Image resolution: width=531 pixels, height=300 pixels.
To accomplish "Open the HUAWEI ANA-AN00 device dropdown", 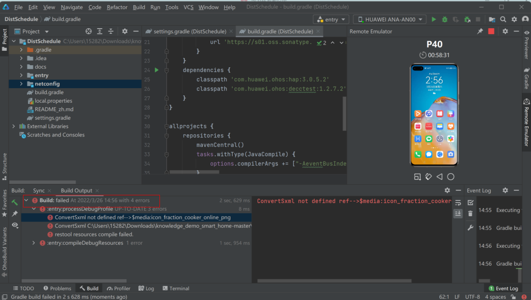I will tap(390, 19).
